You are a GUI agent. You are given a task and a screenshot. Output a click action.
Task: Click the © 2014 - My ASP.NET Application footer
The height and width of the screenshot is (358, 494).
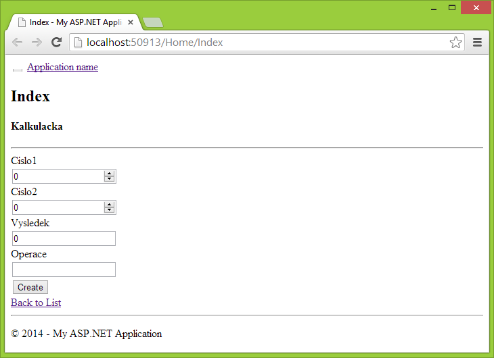pyautogui.click(x=87, y=334)
